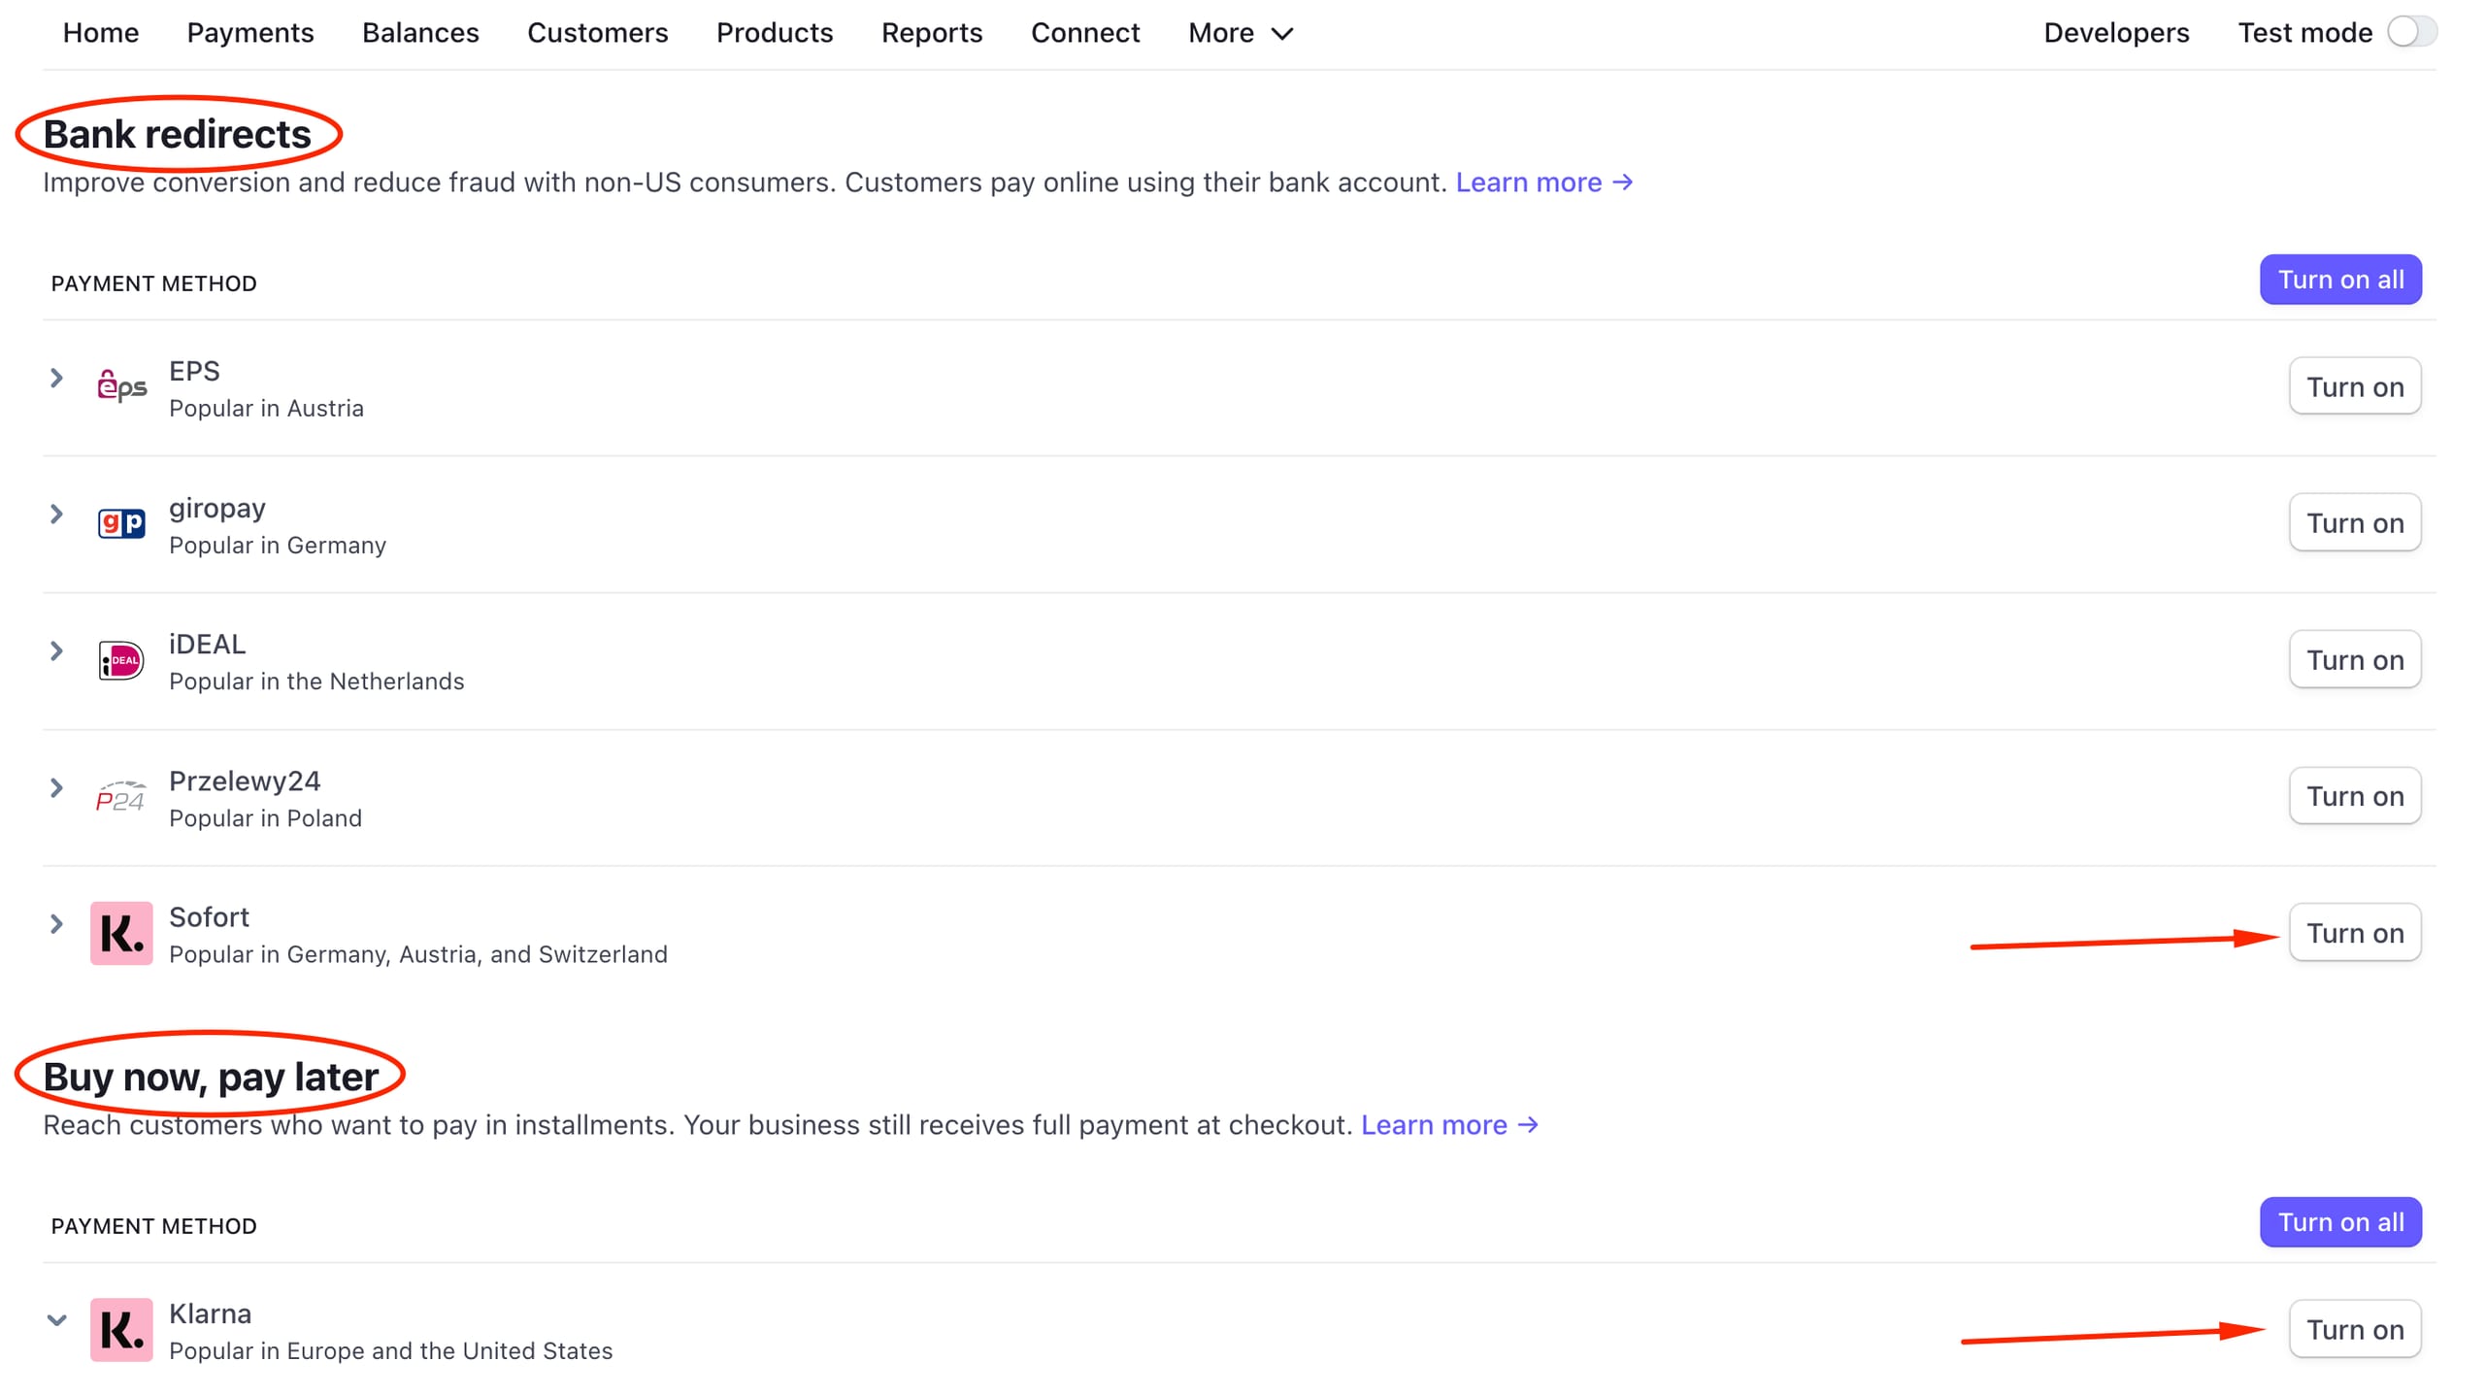This screenshot has height=1395, width=2485.
Task: Expand the Sofort payment method details
Action: point(56,923)
